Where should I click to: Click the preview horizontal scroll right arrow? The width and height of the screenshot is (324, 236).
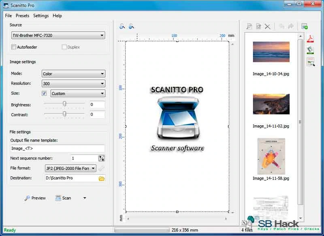click(x=226, y=219)
